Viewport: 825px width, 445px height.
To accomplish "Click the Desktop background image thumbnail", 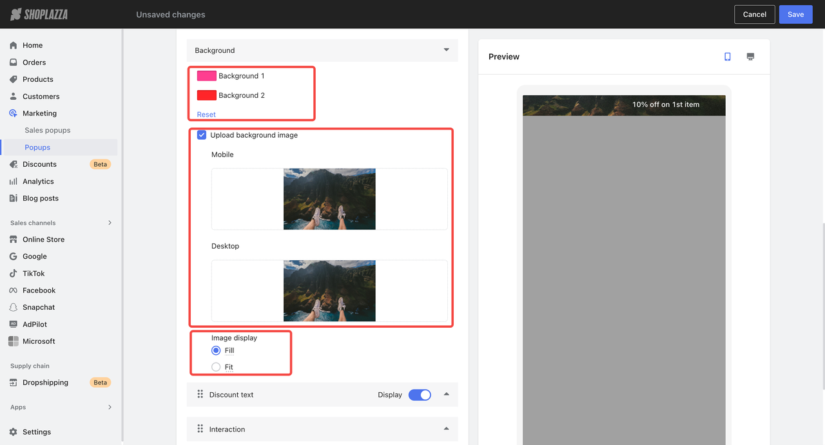I will 329,290.
